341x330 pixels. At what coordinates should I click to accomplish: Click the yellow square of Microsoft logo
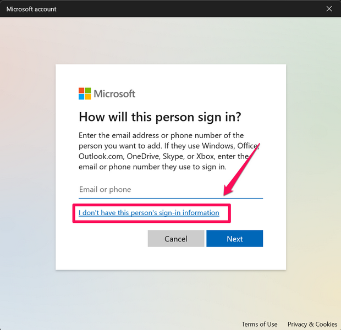click(88, 97)
